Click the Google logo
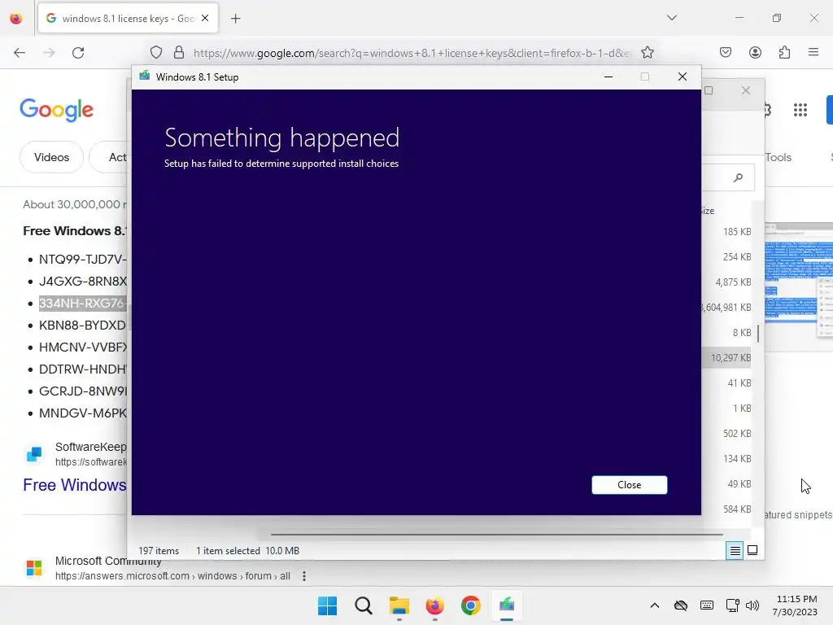This screenshot has height=625, width=833. click(56, 110)
